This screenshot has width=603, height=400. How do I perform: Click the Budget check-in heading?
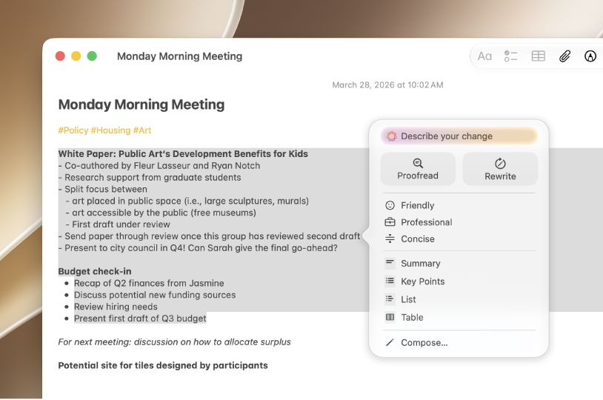click(x=95, y=272)
